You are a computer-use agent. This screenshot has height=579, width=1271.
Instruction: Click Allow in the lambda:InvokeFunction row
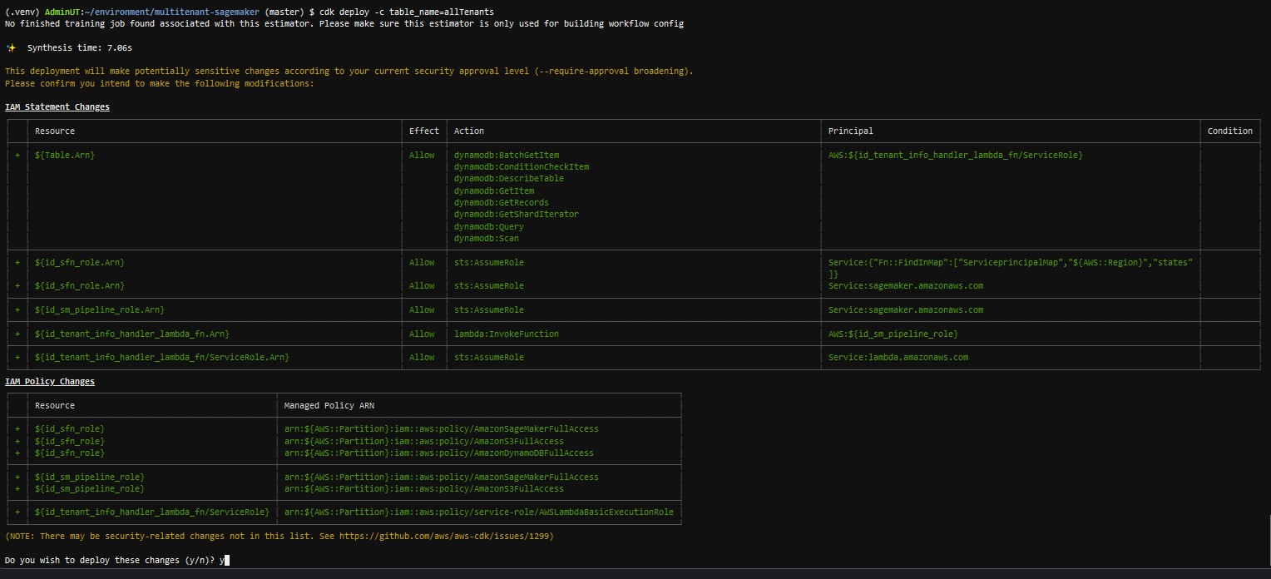[x=422, y=334]
